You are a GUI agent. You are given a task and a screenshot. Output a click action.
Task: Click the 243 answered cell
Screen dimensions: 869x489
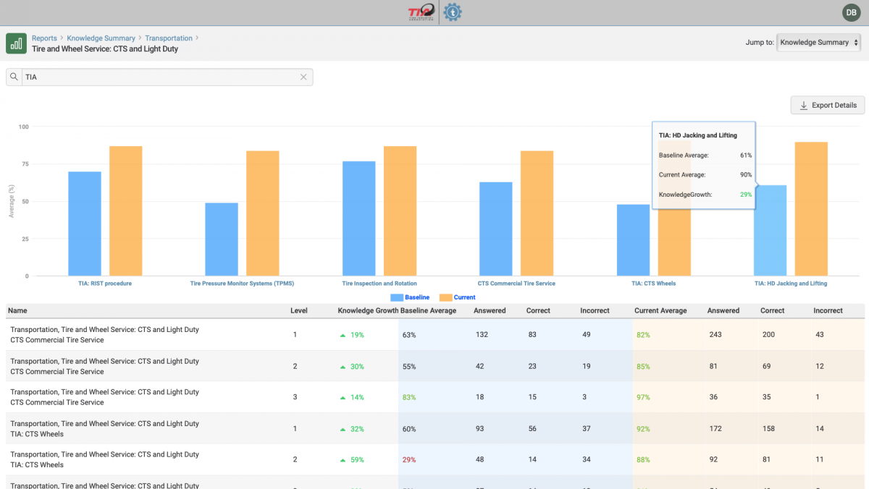coord(716,335)
